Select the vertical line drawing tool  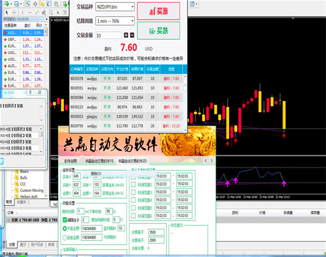[22, 13]
